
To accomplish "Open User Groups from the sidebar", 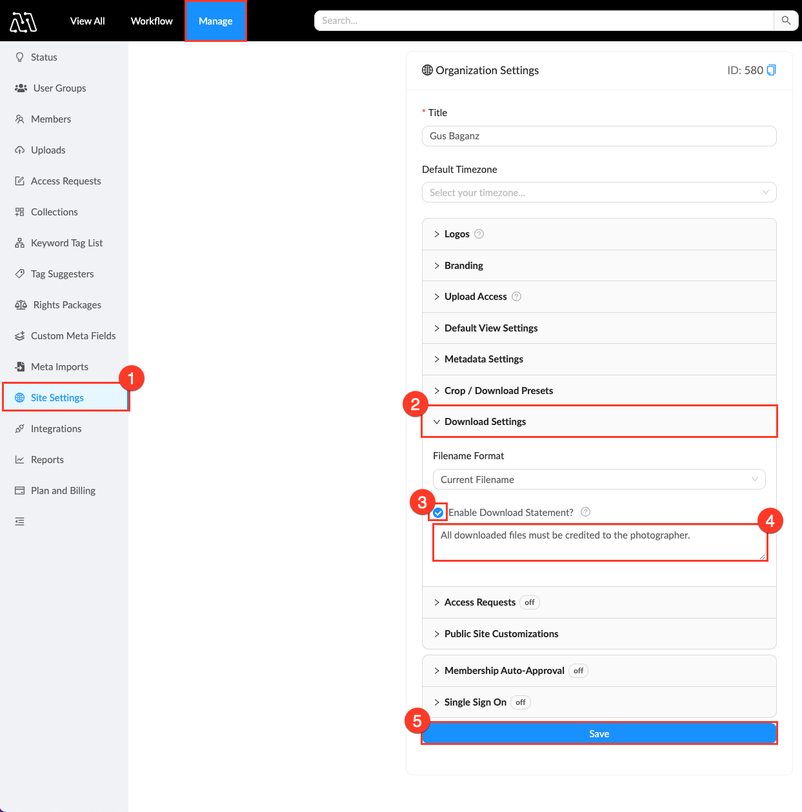I will (59, 88).
